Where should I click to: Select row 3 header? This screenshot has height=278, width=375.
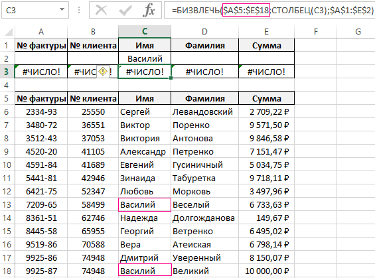click(7, 72)
